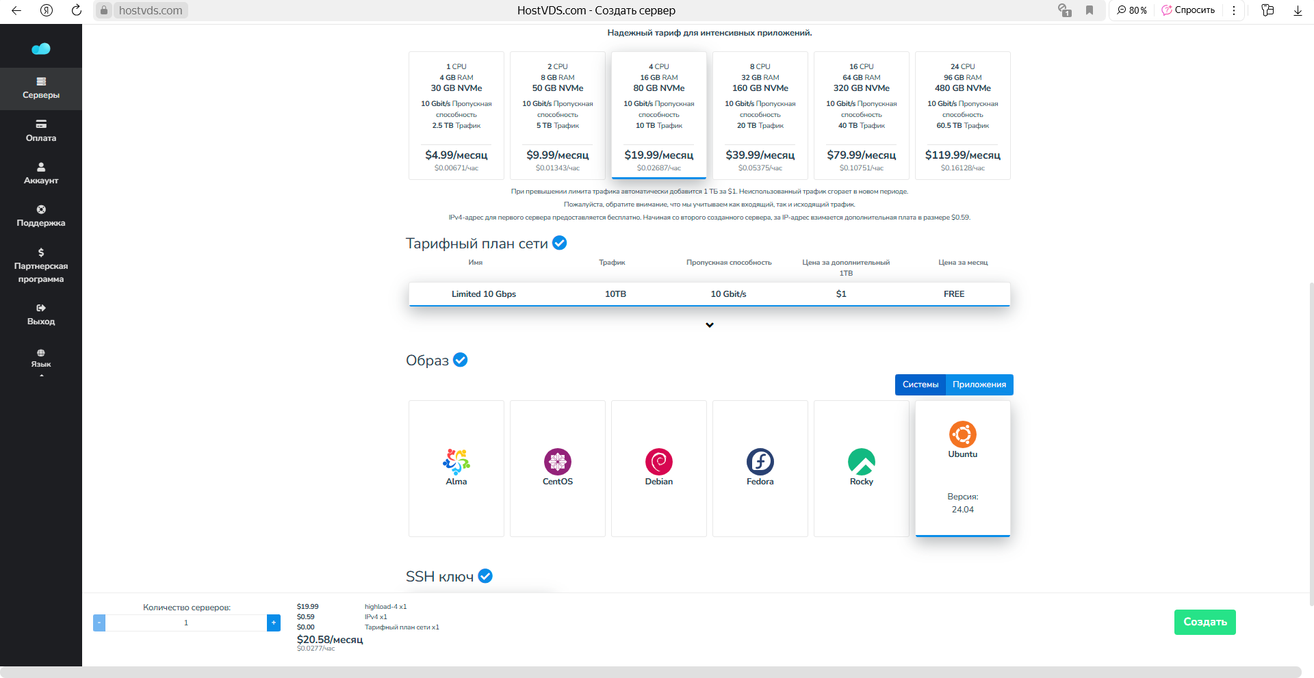Image resolution: width=1314 pixels, height=678 pixels.
Task: Open Ubuntu version 24.04 selector
Action: pyautogui.click(x=963, y=510)
